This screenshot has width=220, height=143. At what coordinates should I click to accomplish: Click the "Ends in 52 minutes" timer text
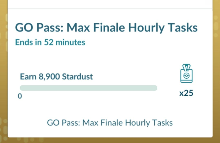pyautogui.click(x=50, y=42)
